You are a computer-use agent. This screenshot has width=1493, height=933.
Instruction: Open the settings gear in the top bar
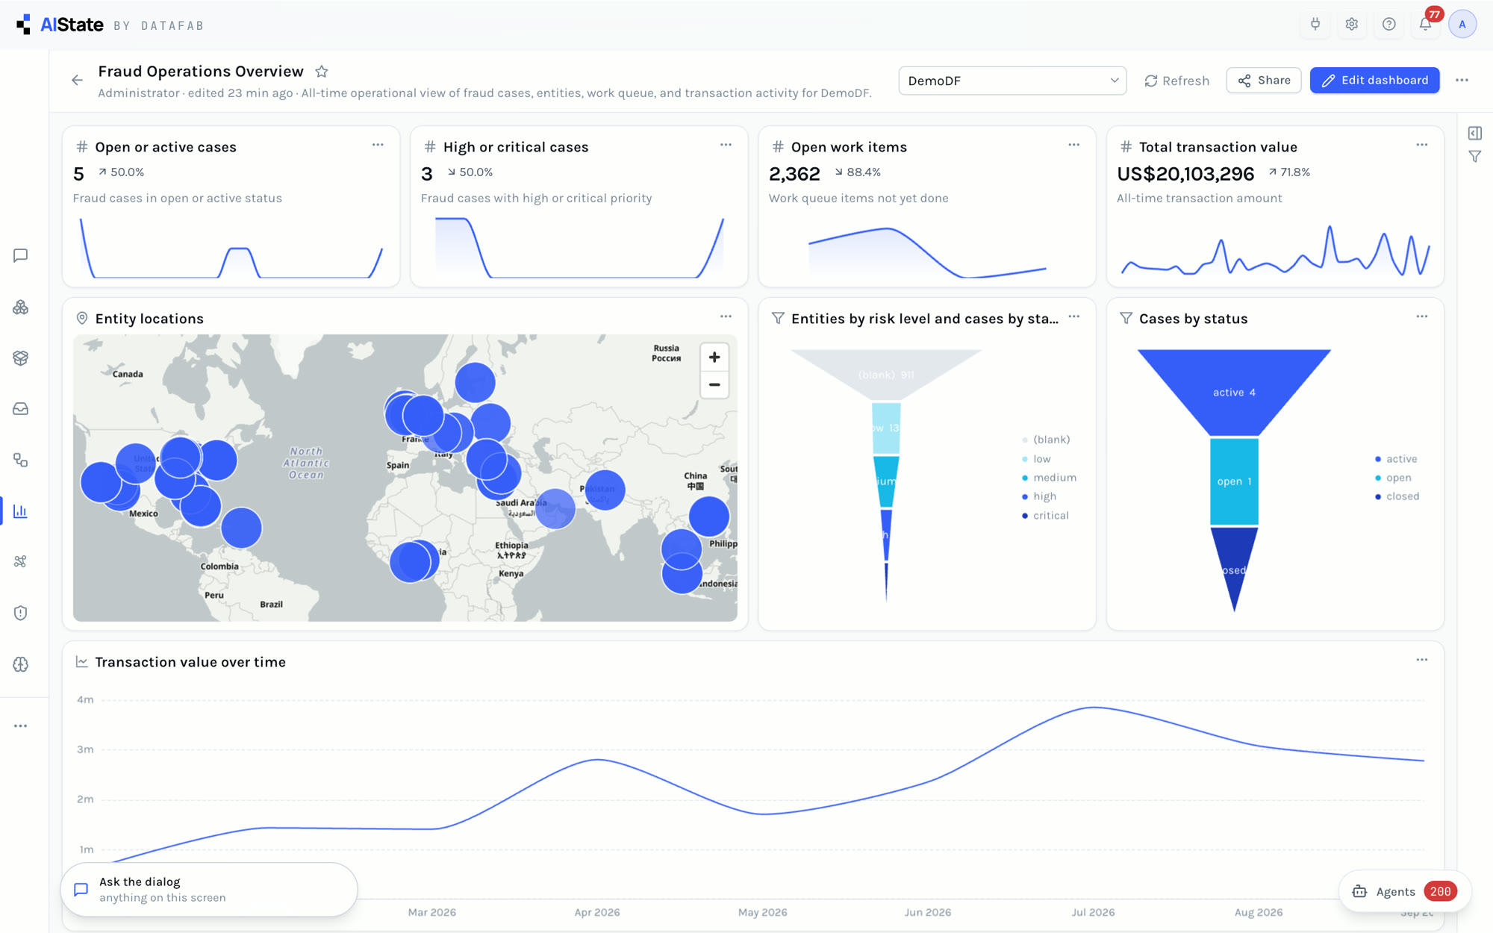click(1352, 24)
